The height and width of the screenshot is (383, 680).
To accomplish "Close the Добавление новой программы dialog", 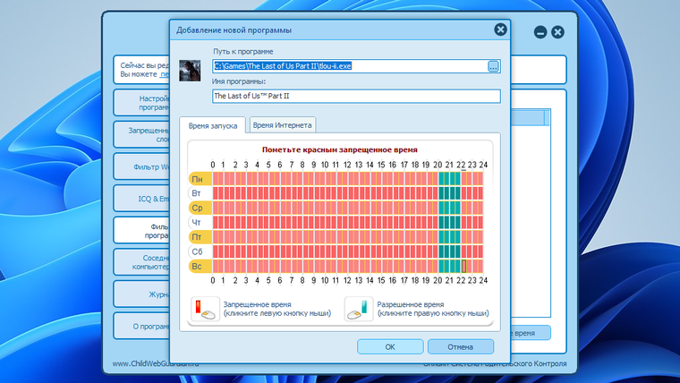I will pyautogui.click(x=500, y=30).
